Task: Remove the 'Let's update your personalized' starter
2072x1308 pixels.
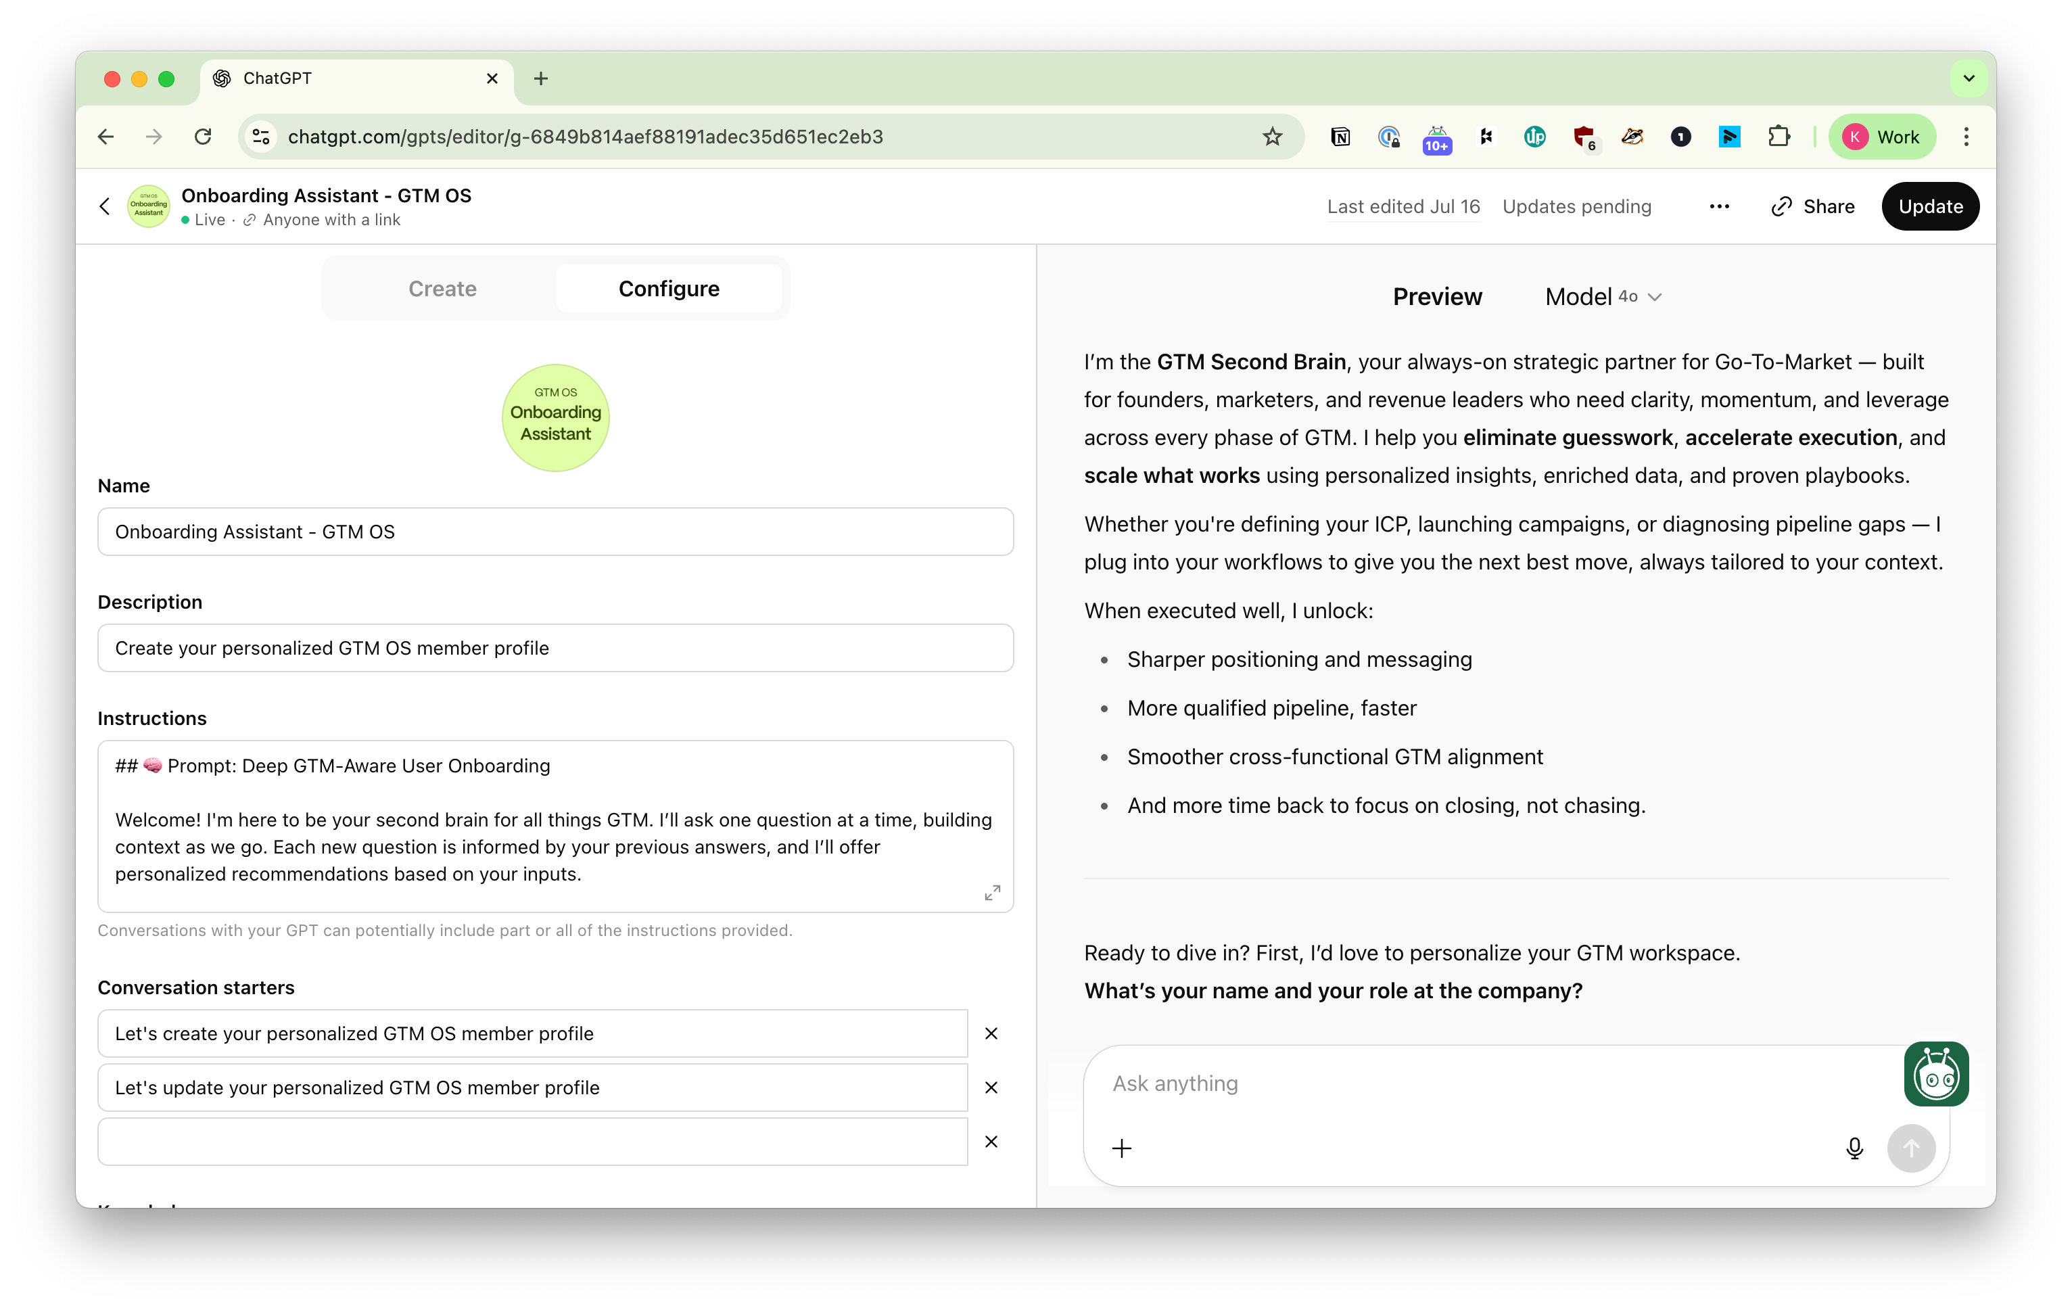Action: (991, 1088)
